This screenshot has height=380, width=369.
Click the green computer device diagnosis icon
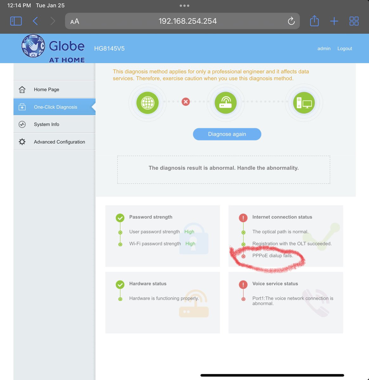click(304, 103)
